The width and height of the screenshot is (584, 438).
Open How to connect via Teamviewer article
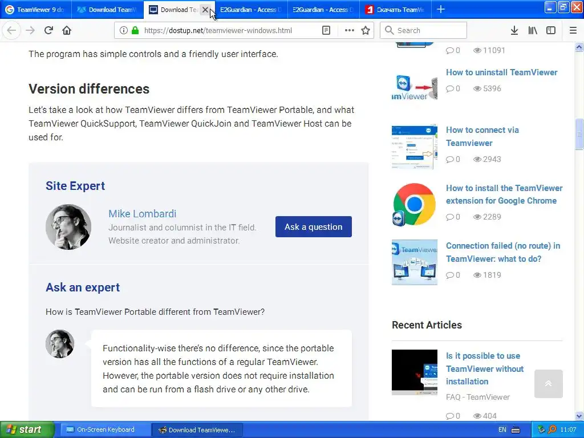(x=482, y=136)
